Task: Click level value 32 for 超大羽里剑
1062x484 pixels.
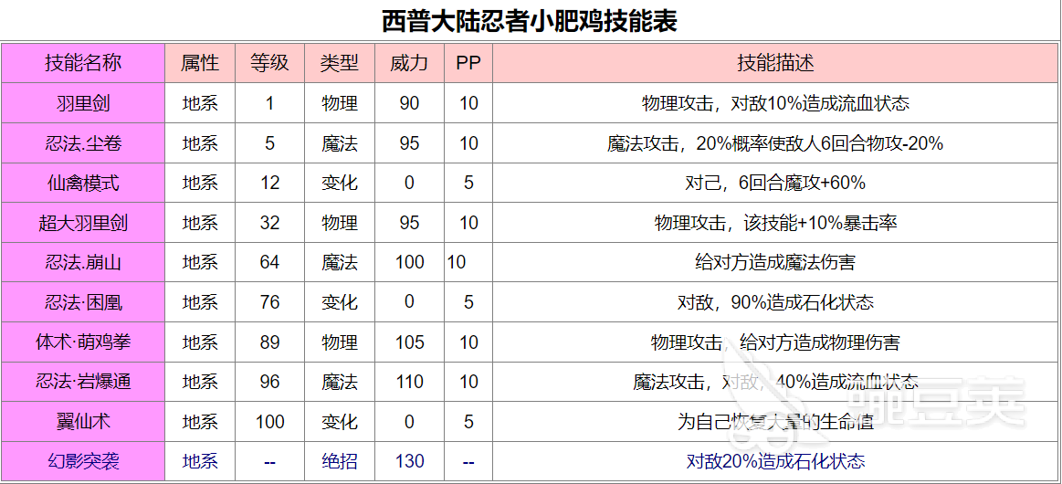Action: point(269,223)
